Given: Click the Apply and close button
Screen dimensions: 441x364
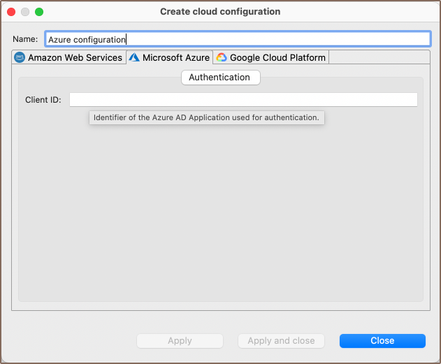Looking at the screenshot, I should [281, 341].
